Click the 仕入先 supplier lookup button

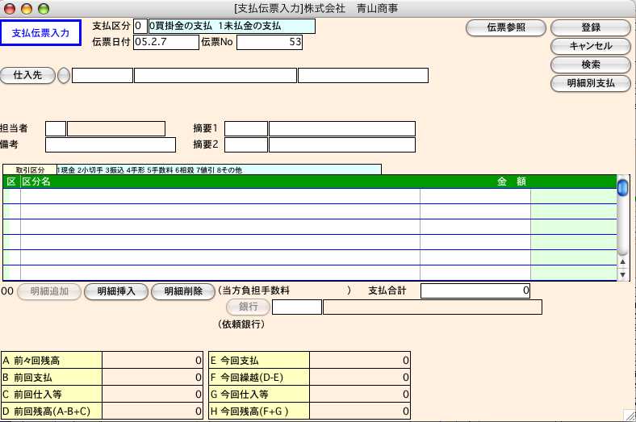27,75
